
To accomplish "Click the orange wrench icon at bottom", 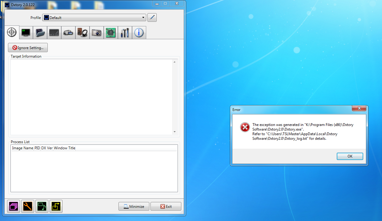I will 28,206.
